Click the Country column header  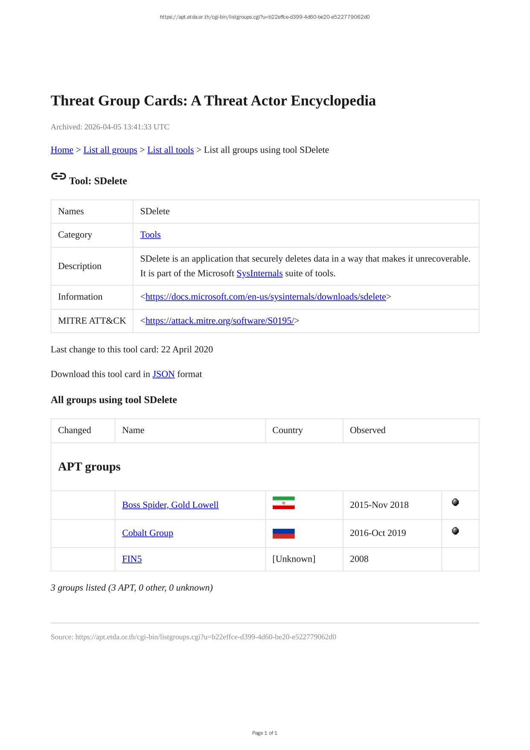(288, 430)
